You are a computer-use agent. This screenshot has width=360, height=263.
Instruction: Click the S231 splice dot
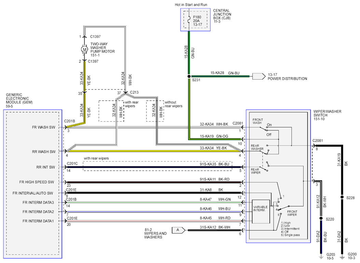click(189, 76)
